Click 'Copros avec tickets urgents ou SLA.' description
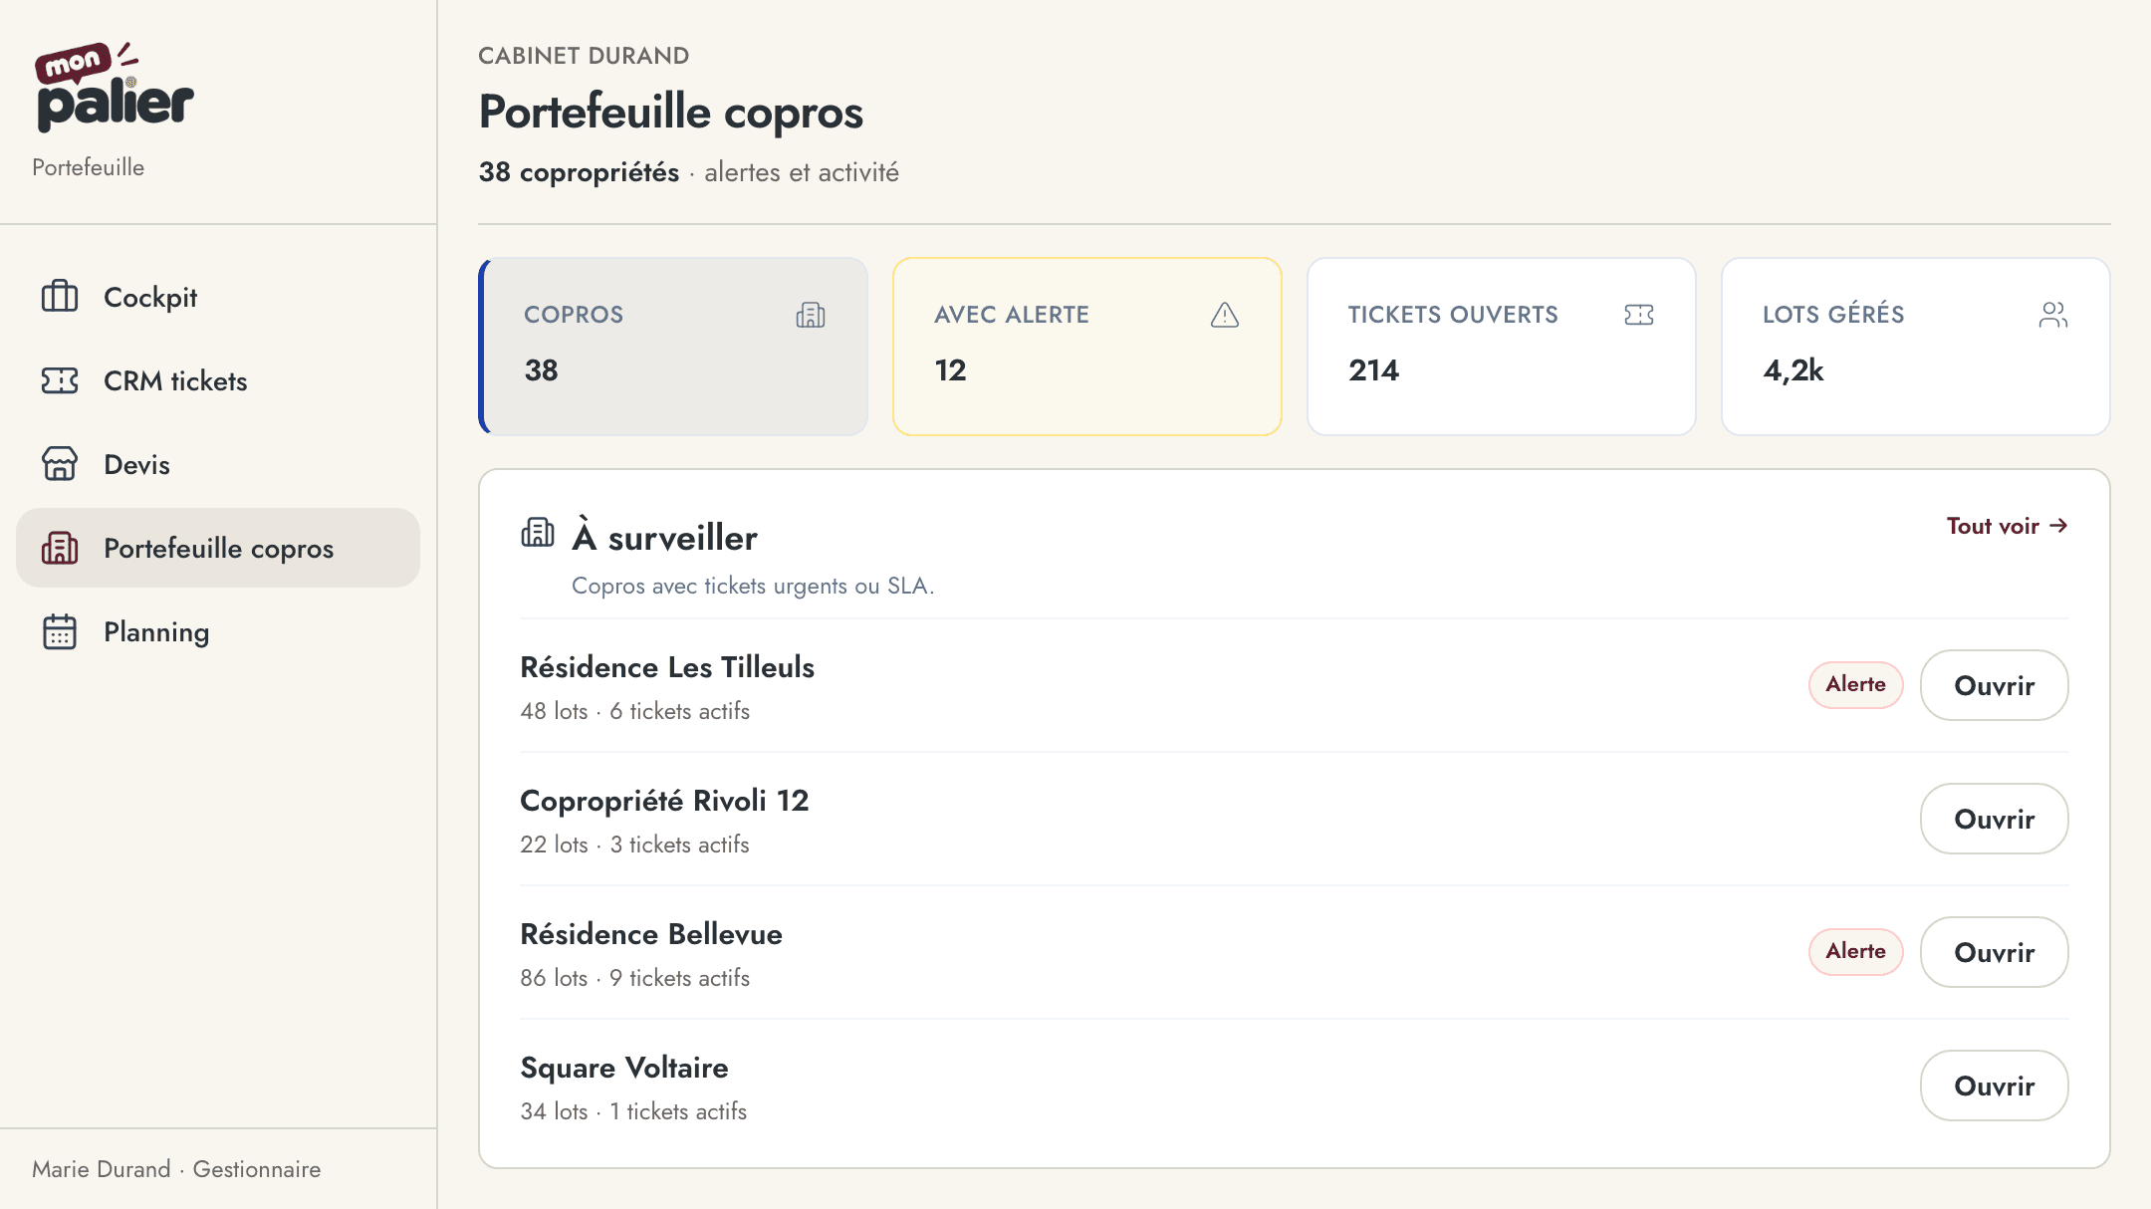Viewport: 2151px width, 1209px height. 753,586
